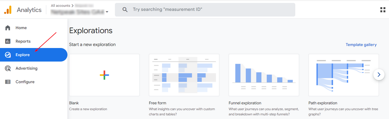The width and height of the screenshot is (389, 119).
Task: Click the Explore icon in sidebar
Action: (8, 55)
